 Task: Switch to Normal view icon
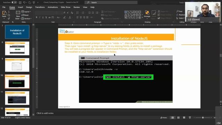173,118
